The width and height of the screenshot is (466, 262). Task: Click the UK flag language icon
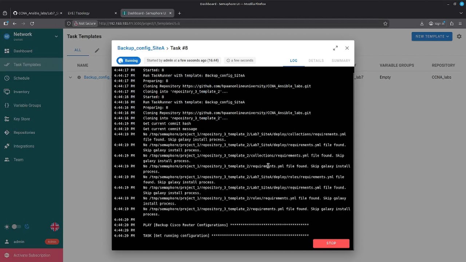point(55,227)
